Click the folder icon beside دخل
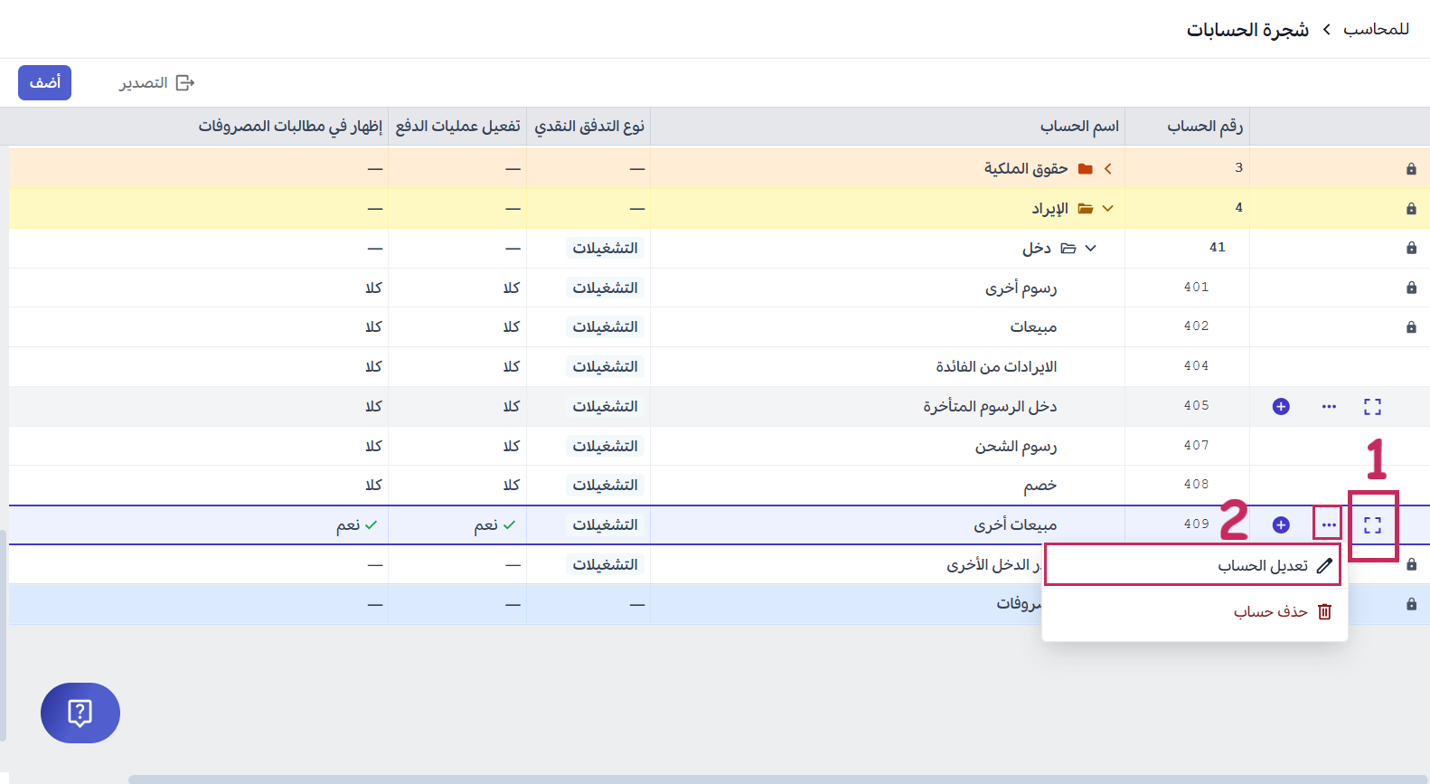This screenshot has width=1430, height=784. point(1068,248)
